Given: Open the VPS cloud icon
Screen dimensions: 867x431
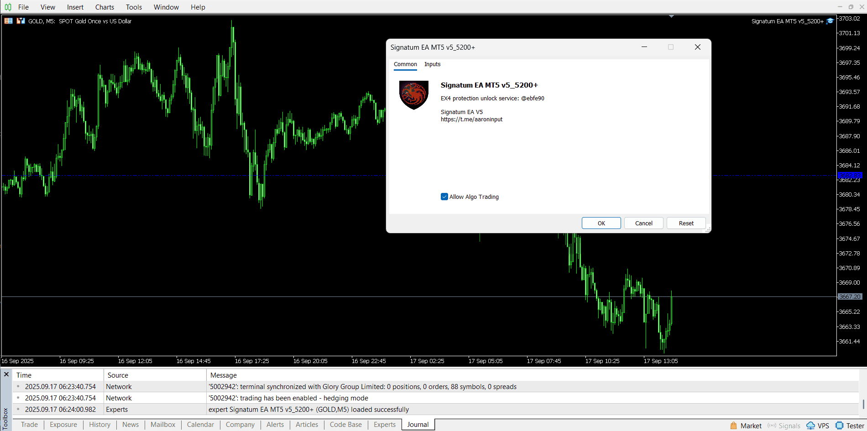Looking at the screenshot, I should 811,426.
